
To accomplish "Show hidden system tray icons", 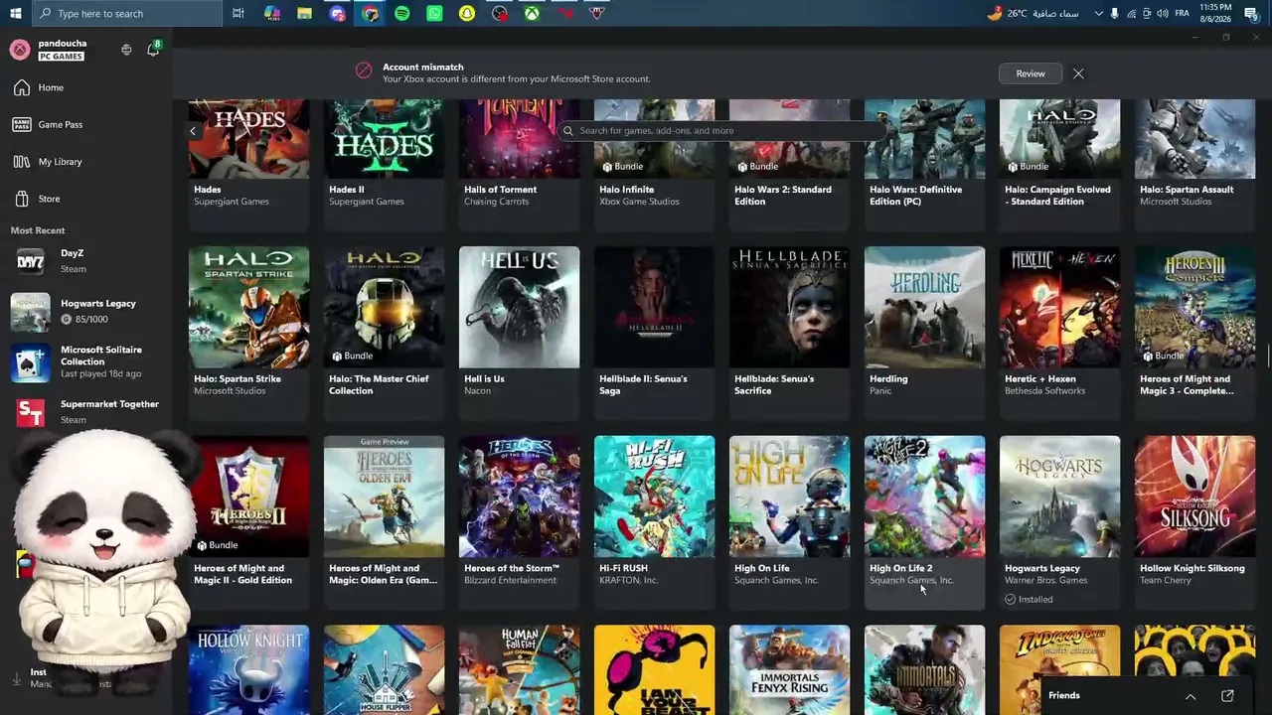I will pyautogui.click(x=1098, y=13).
